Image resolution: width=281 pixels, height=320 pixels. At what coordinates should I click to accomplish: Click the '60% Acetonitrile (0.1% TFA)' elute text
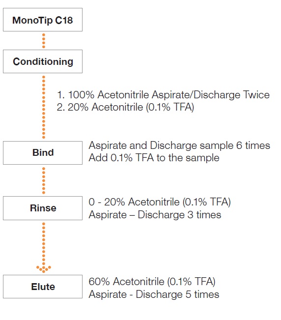152,282
